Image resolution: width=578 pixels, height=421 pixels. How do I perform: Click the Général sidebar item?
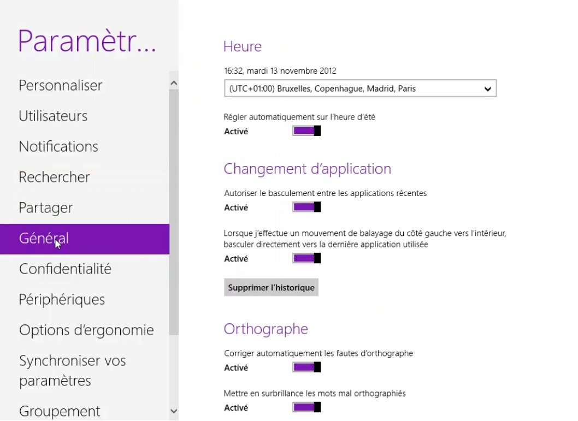click(44, 239)
